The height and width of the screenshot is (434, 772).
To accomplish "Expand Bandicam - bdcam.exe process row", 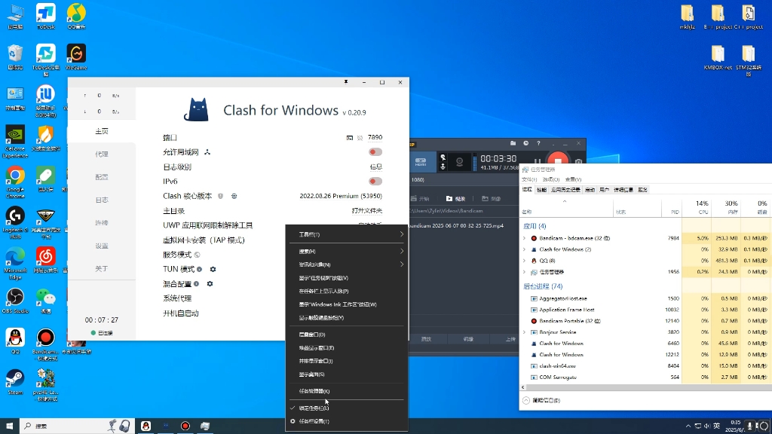I will tap(525, 238).
